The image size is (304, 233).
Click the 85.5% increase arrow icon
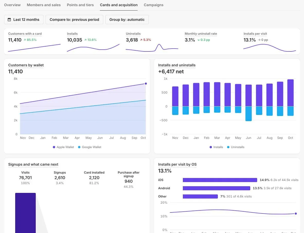(x=25, y=40)
